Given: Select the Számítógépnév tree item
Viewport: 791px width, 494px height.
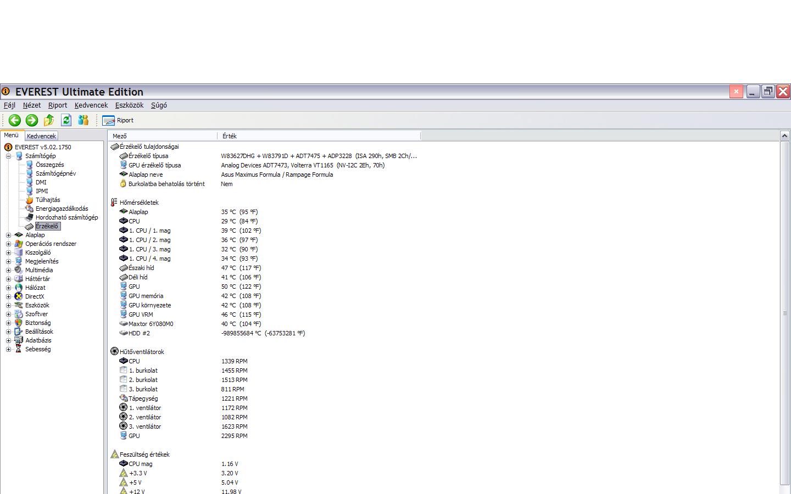Looking at the screenshot, I should coord(56,173).
